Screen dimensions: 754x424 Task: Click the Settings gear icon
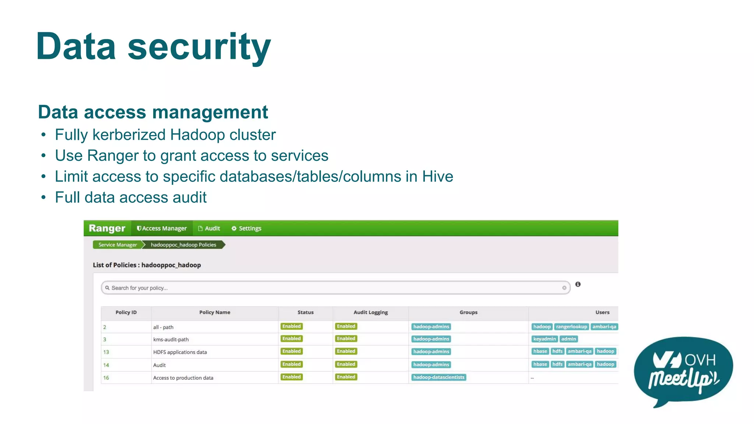tap(234, 228)
